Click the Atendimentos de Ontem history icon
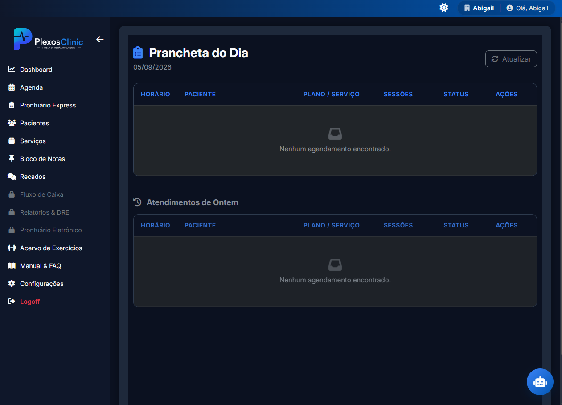The width and height of the screenshot is (562, 405). point(137,202)
